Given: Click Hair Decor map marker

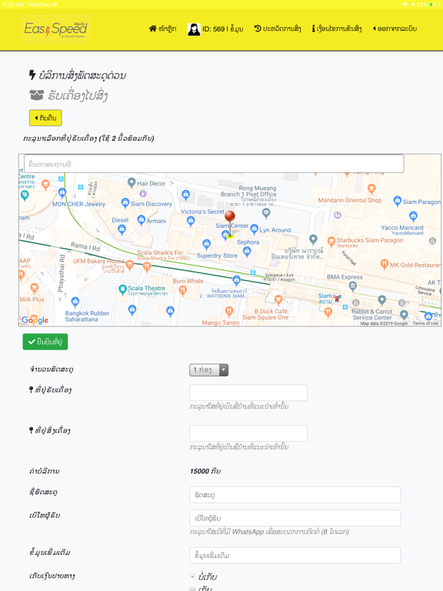Looking at the screenshot, I should [x=132, y=183].
